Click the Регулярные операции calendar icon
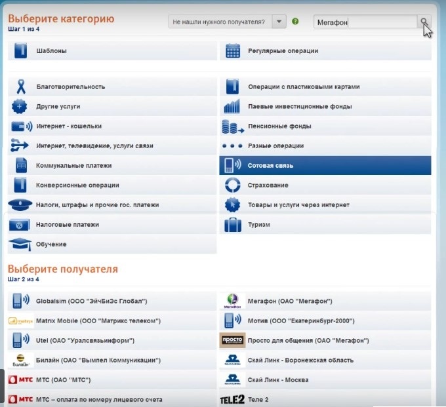This screenshot has width=446, height=407. 232,50
